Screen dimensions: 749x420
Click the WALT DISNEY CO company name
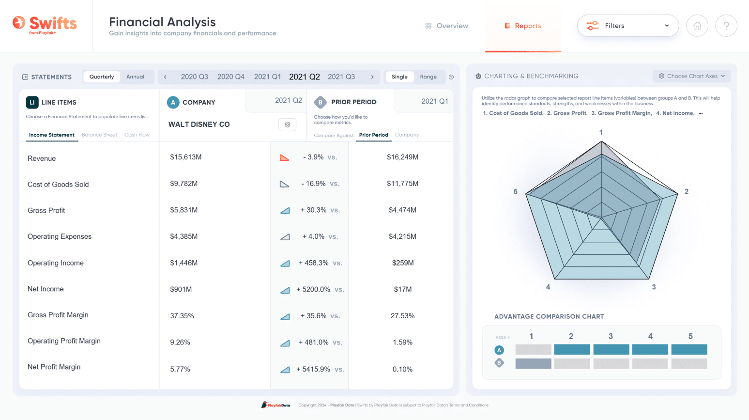click(x=199, y=124)
